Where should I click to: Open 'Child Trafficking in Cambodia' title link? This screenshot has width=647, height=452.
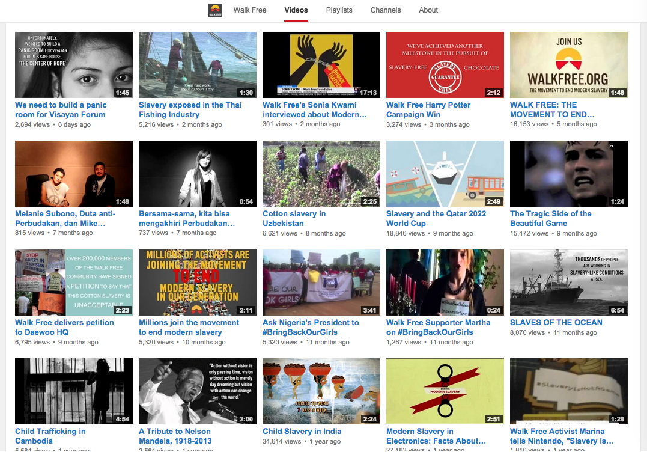point(50,436)
